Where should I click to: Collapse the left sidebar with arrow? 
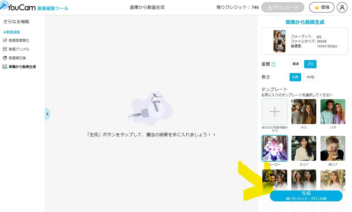(47, 114)
